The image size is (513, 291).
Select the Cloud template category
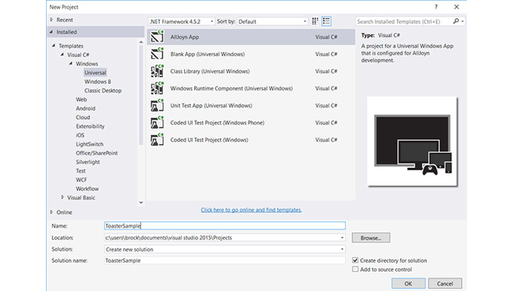click(x=83, y=117)
